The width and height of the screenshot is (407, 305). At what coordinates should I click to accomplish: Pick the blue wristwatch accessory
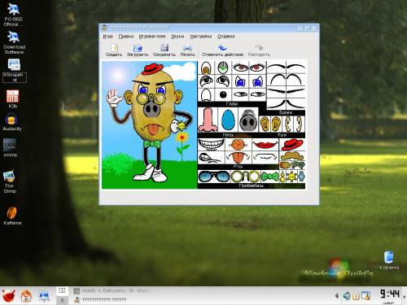pos(301,176)
